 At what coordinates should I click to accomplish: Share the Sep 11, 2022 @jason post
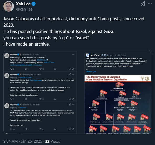[73, 99]
